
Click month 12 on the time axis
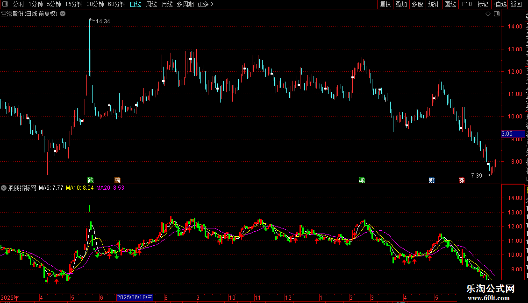tap(288, 297)
